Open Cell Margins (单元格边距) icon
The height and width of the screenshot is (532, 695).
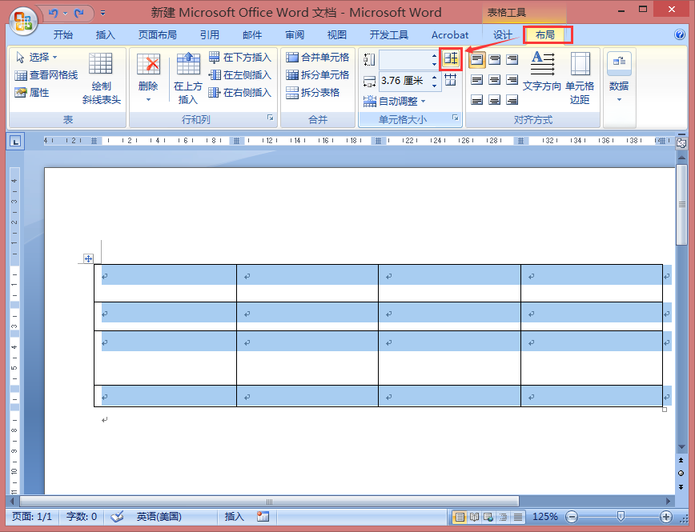pos(580,78)
